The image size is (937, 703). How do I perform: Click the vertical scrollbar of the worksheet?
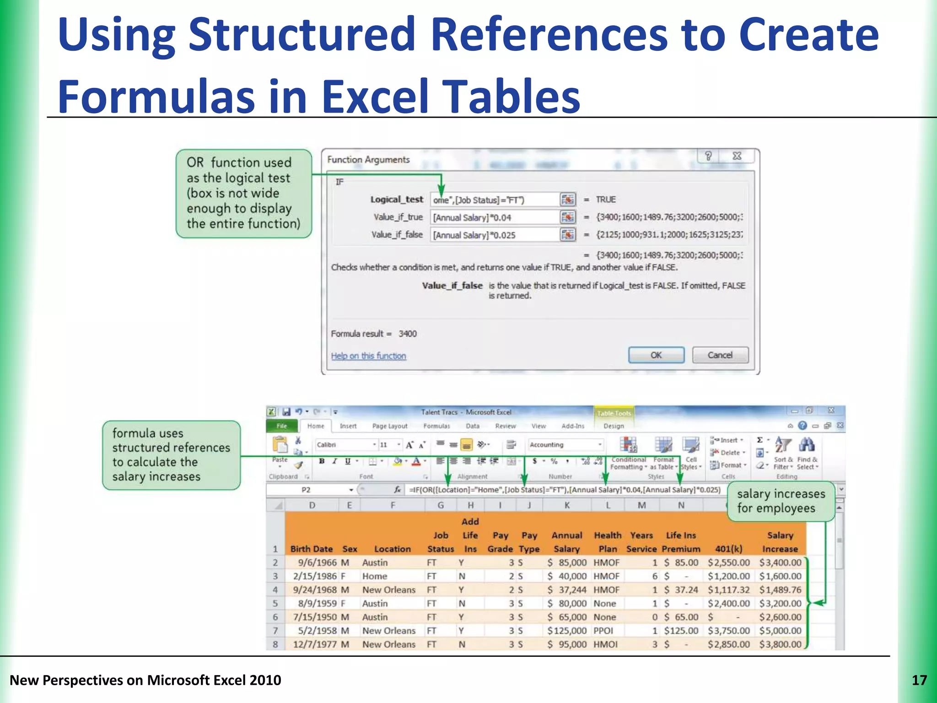(x=840, y=575)
